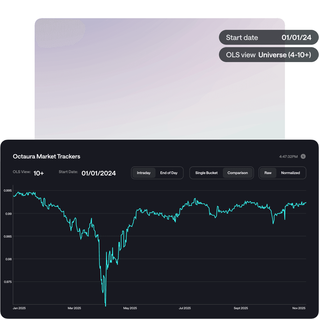Click the Start Date 01/01/2024 field
Viewport: 319px width, 319px height.
click(99, 173)
